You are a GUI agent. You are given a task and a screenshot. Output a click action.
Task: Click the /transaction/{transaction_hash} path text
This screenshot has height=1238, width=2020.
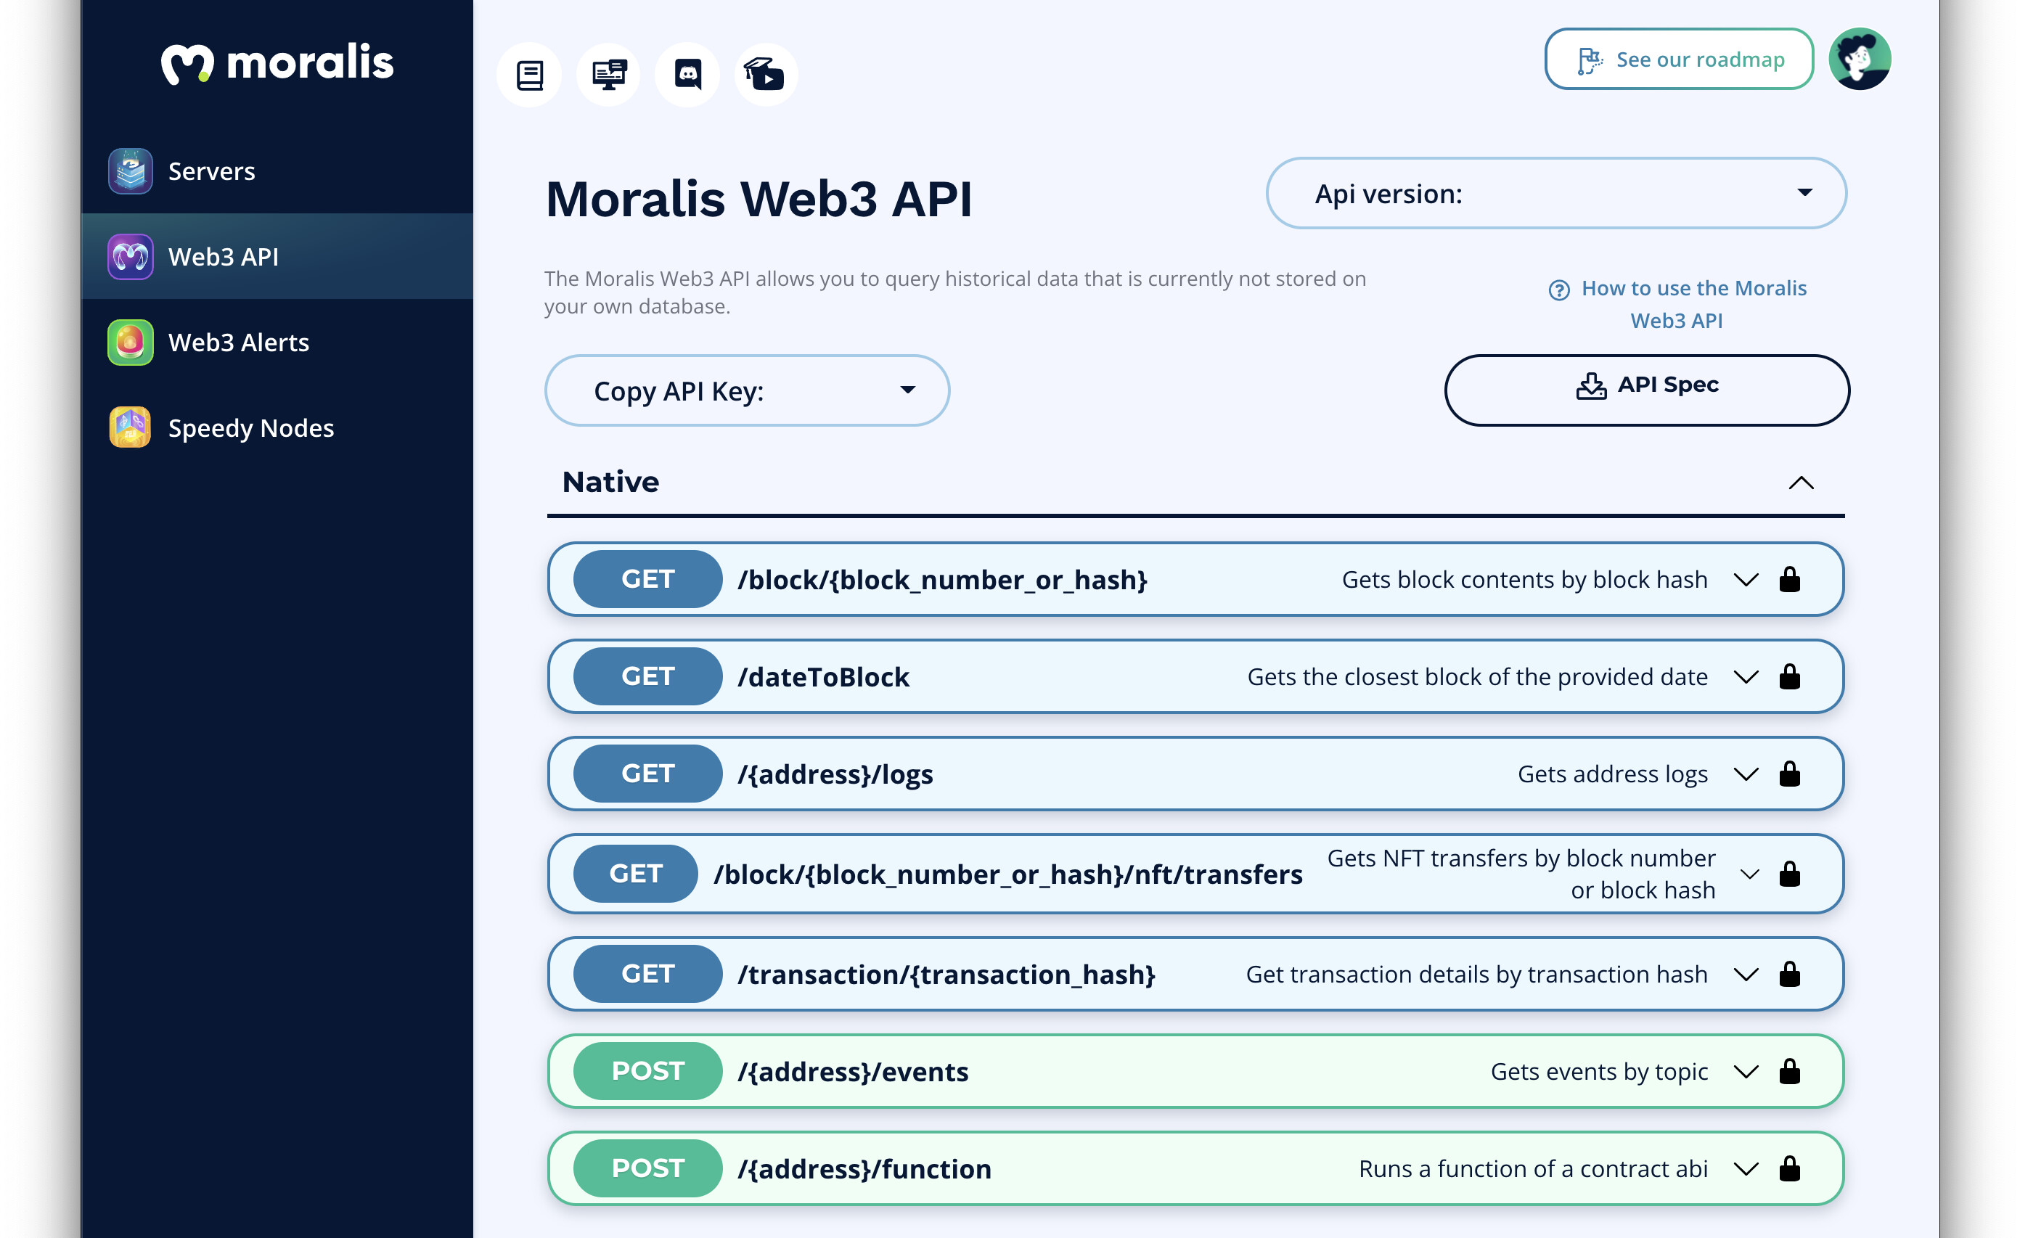[x=947, y=974]
